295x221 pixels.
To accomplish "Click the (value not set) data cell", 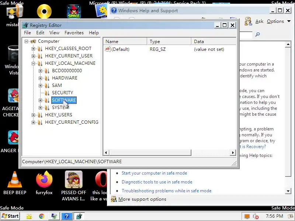I will click(209, 49).
